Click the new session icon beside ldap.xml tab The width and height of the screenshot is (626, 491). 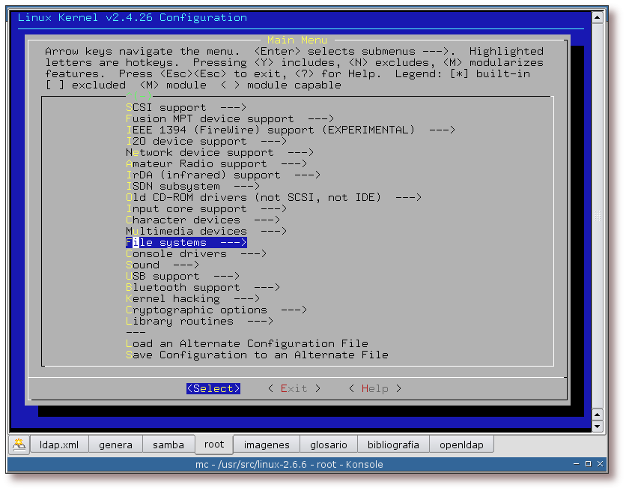[19, 444]
